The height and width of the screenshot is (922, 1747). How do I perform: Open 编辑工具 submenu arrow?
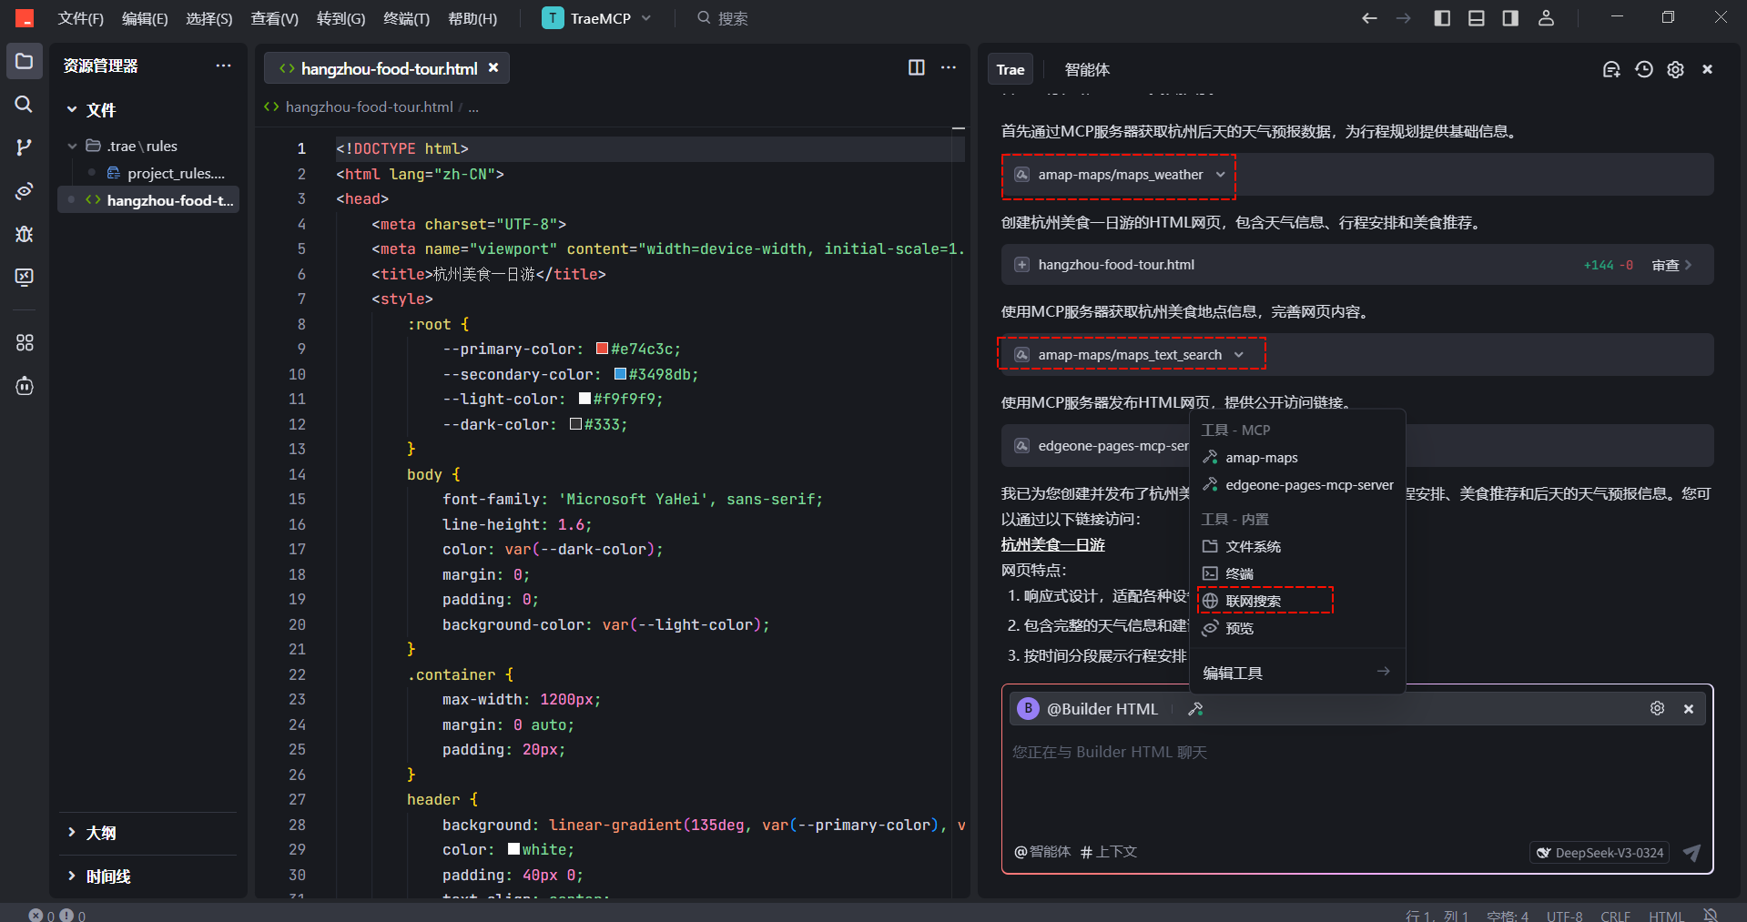tap(1383, 672)
